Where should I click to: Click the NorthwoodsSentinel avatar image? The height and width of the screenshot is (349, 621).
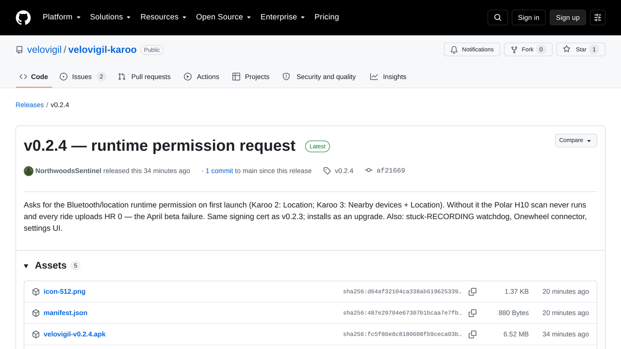(29, 171)
